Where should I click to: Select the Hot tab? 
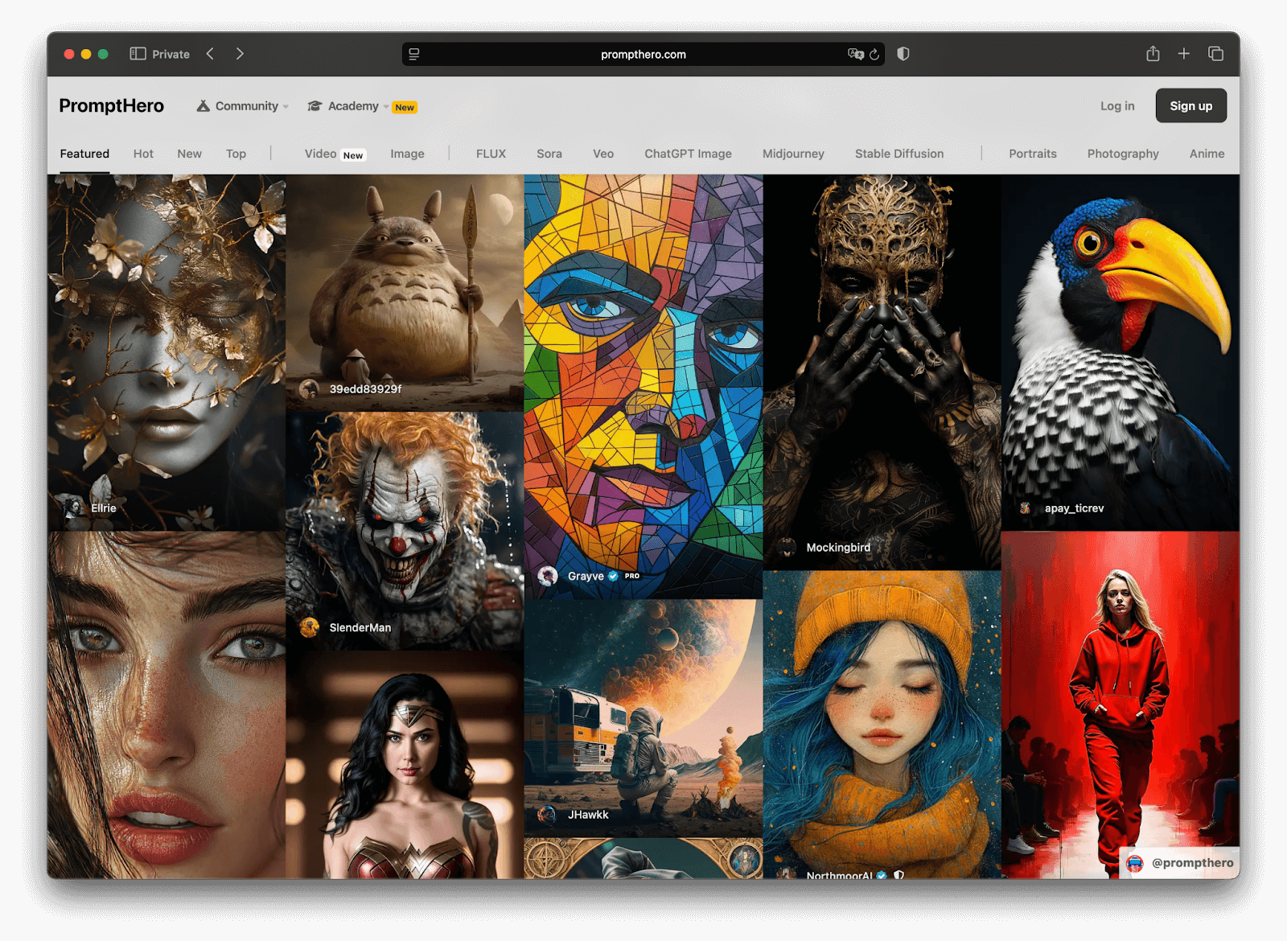point(143,154)
